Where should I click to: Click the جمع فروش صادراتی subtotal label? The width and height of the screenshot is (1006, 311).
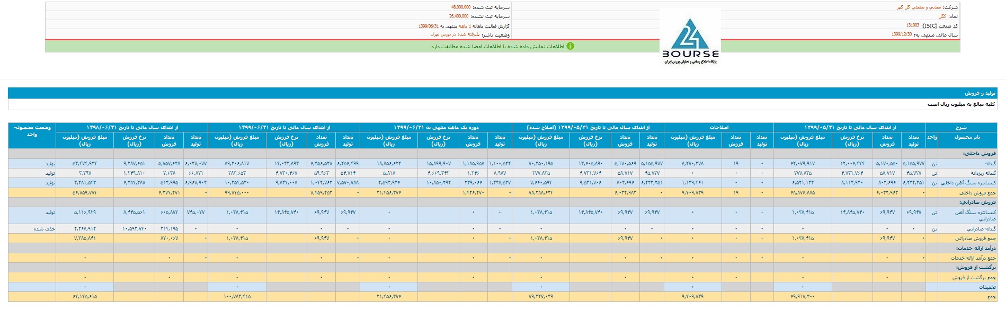[976, 238]
